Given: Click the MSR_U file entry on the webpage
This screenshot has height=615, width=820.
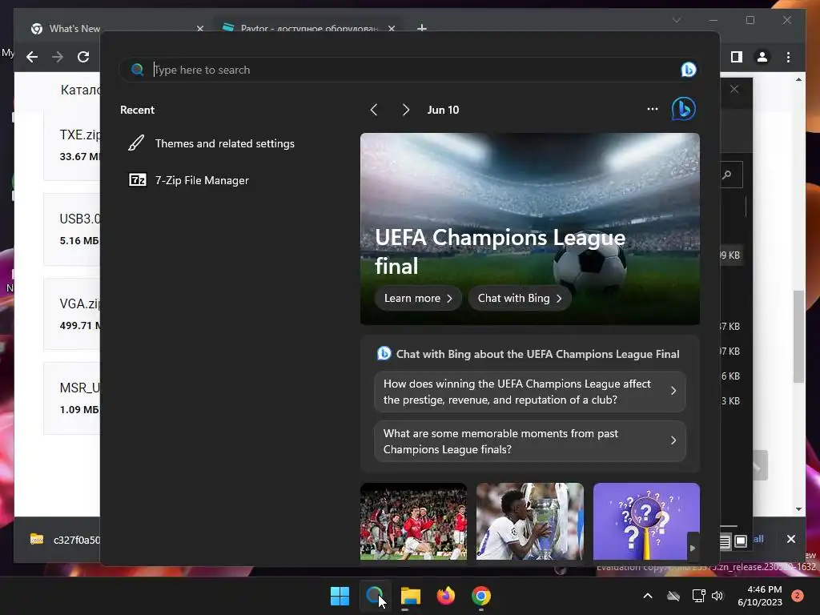Looking at the screenshot, I should pyautogui.click(x=71, y=398).
